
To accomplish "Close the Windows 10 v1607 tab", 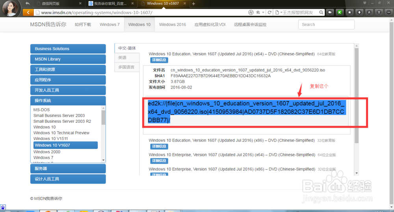I will (x=185, y=4).
